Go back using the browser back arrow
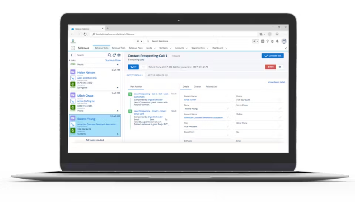 pyautogui.click(x=72, y=34)
